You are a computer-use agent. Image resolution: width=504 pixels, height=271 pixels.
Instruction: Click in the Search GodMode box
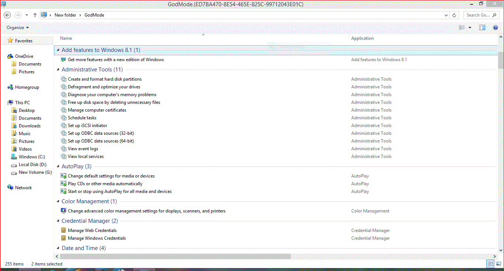tap(481, 15)
